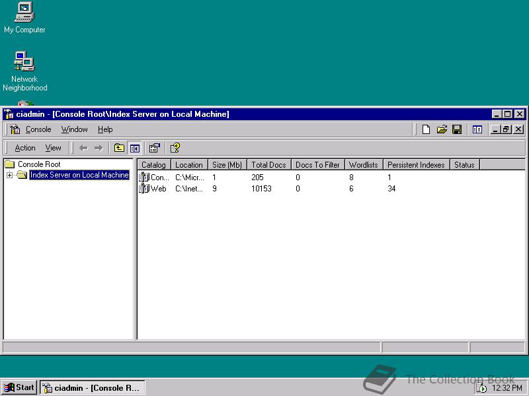Click the Help toolbar icon
This screenshot has height=396, width=529.
coord(175,148)
